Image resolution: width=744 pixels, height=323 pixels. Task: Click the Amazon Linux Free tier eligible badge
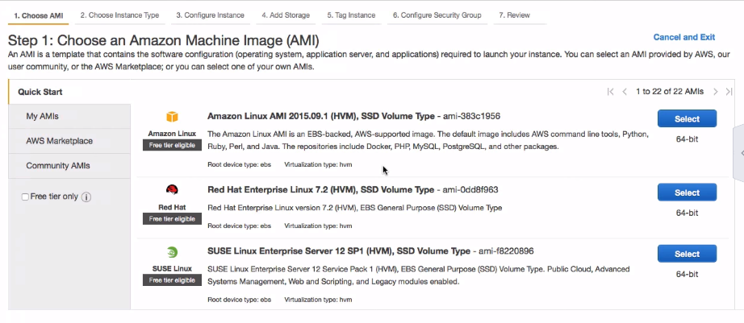172,146
